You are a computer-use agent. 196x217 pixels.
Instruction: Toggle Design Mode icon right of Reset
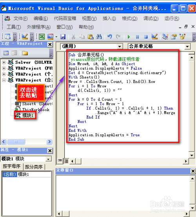pos(154,36)
